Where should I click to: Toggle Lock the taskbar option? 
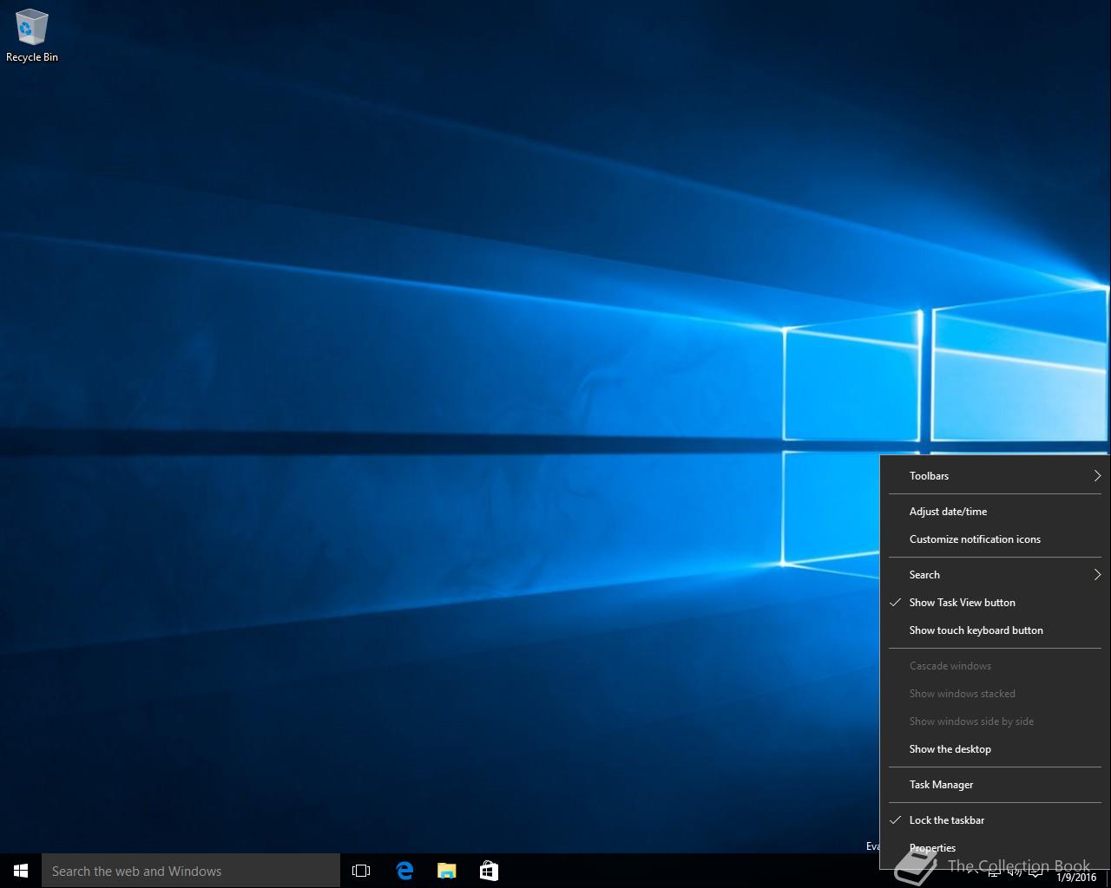click(x=995, y=820)
